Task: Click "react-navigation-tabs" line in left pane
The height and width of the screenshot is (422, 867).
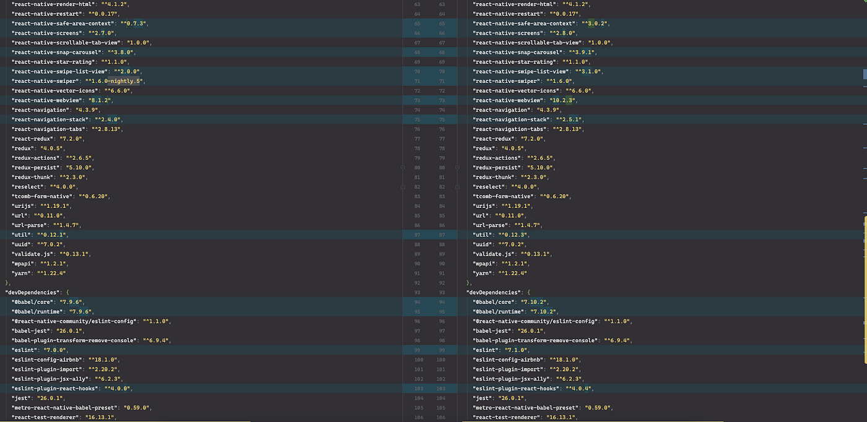Action: coord(67,129)
